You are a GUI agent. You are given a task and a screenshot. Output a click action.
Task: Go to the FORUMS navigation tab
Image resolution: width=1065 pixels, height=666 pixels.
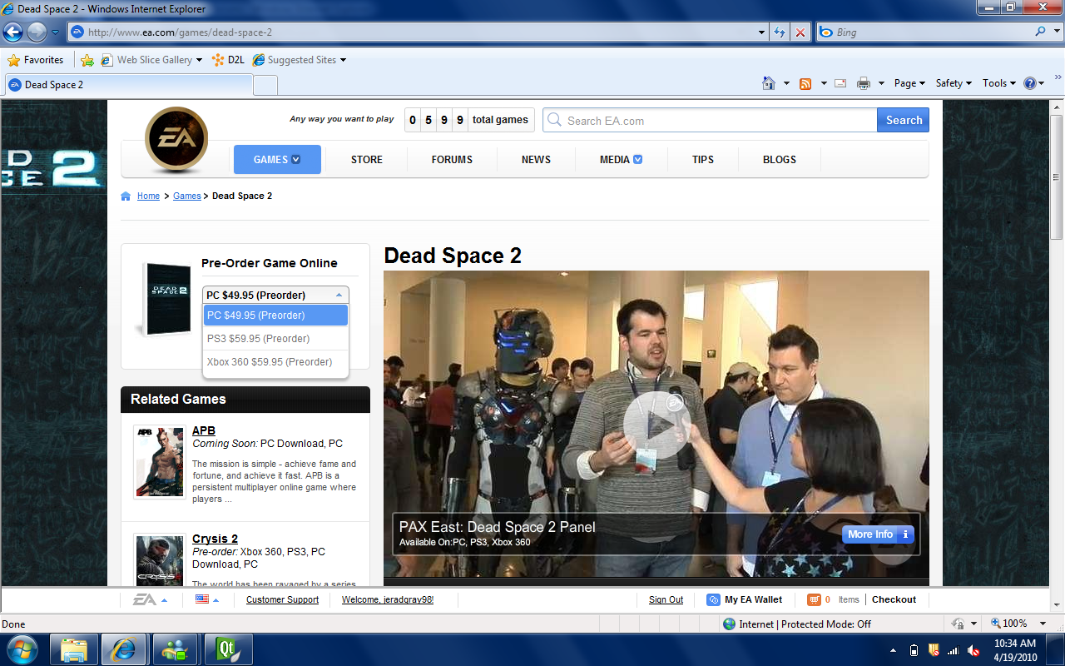452,160
